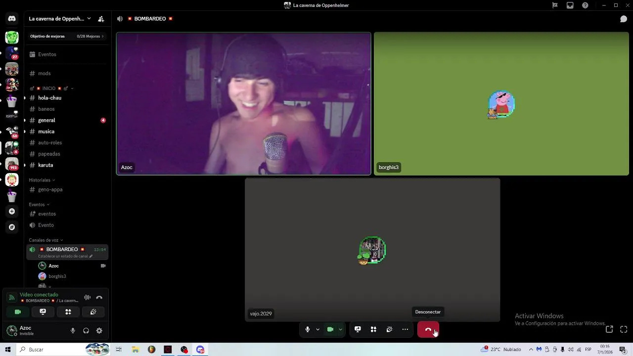Open the invite members icon beside server name

click(x=101, y=19)
